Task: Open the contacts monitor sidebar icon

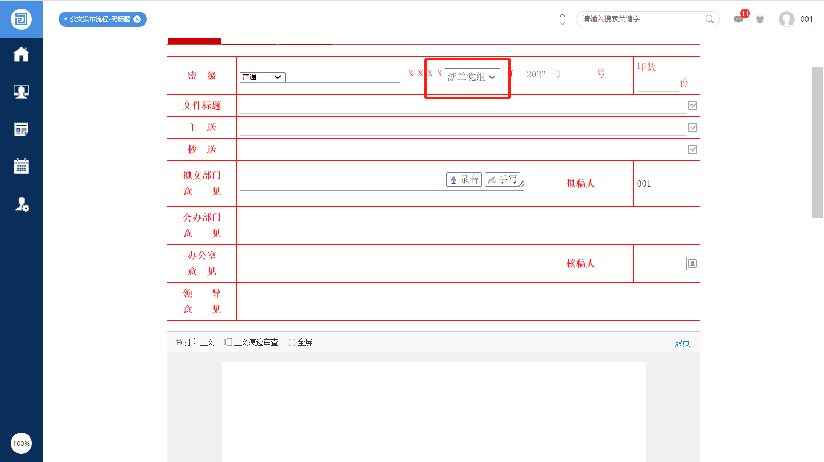Action: point(21,92)
